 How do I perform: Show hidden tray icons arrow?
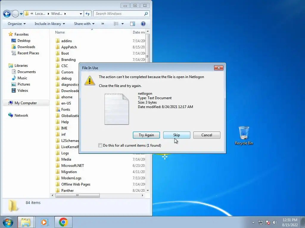(253, 222)
